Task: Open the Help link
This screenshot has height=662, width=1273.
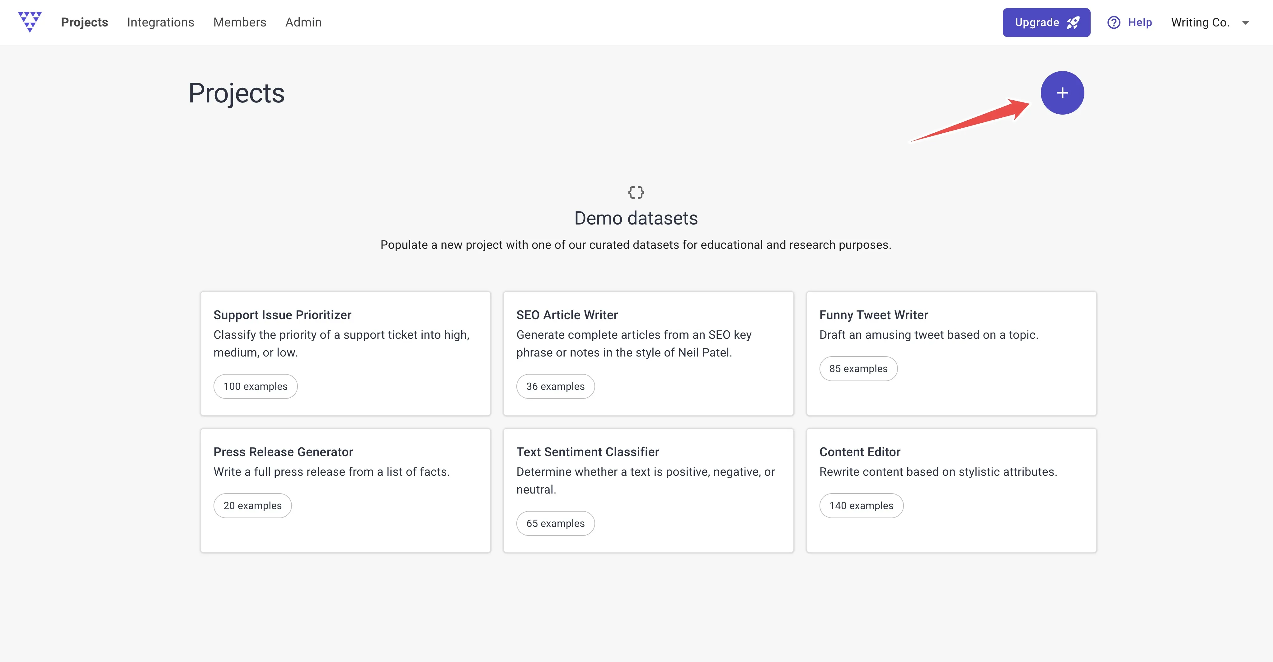Action: tap(1130, 23)
